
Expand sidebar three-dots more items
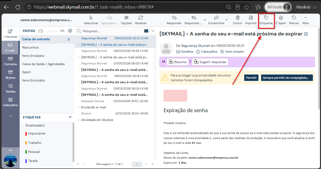tap(10, 116)
